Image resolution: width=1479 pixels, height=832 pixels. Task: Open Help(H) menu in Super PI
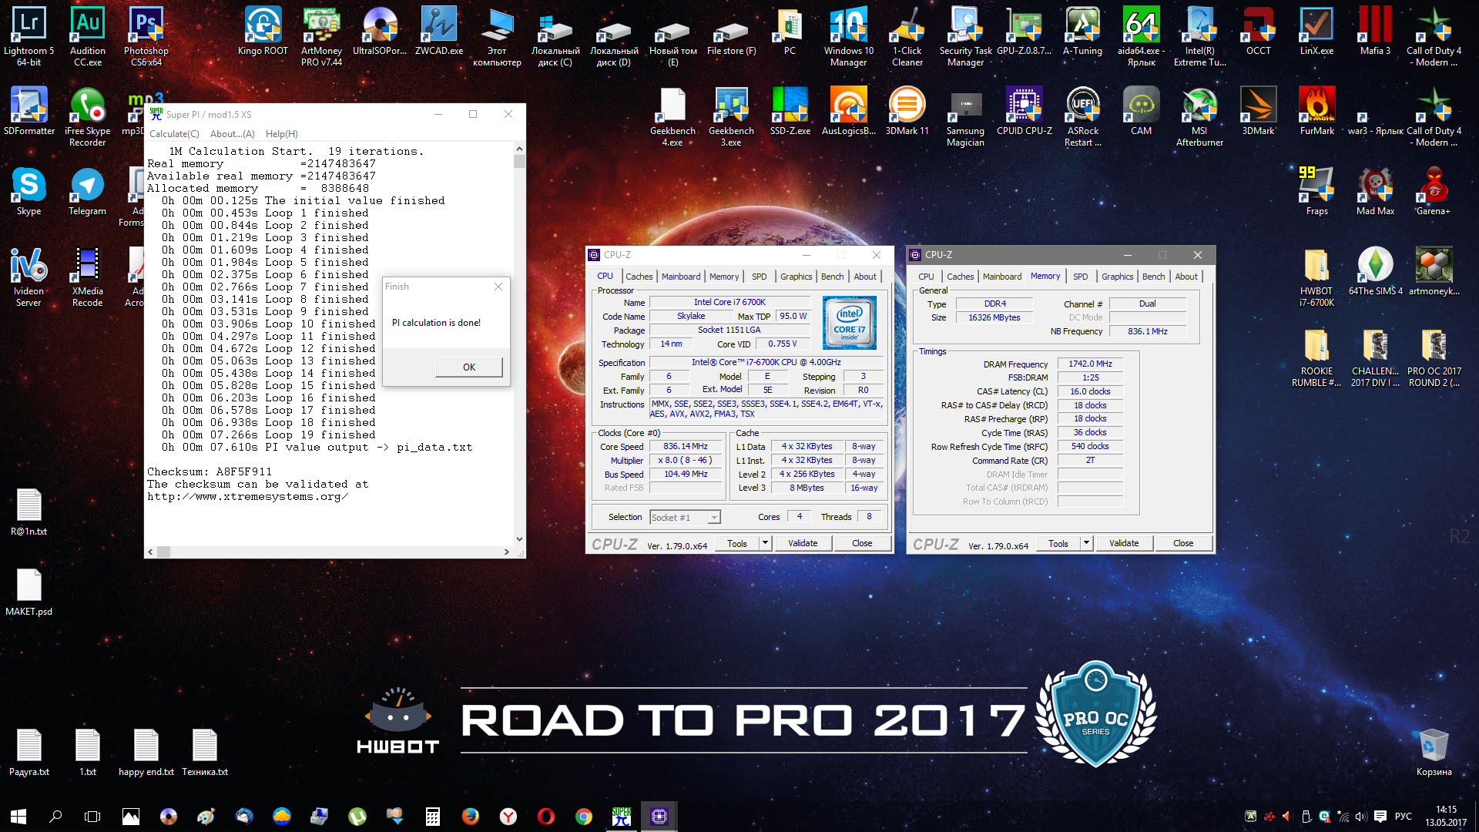[281, 133]
